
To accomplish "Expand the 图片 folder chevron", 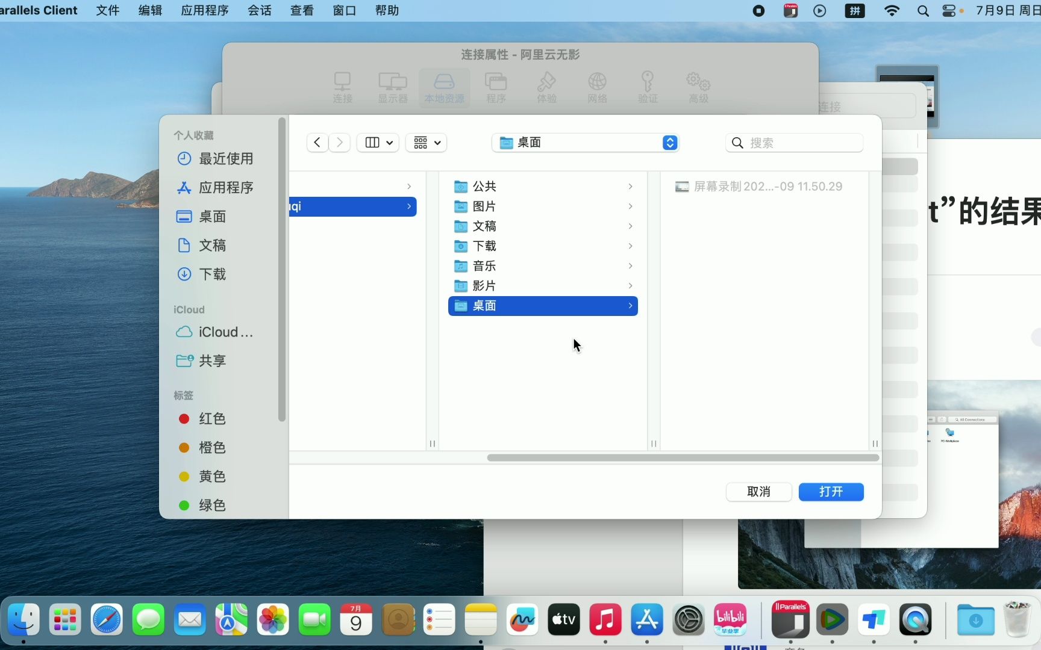I will tap(630, 206).
